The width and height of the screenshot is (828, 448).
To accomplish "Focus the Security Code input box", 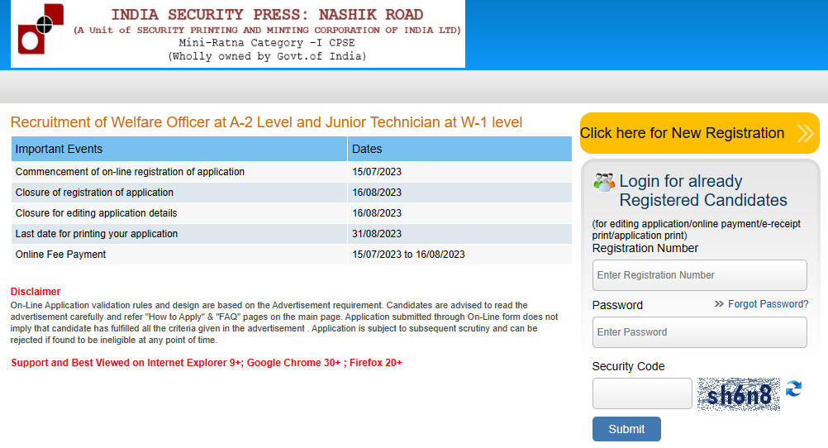I will point(642,393).
